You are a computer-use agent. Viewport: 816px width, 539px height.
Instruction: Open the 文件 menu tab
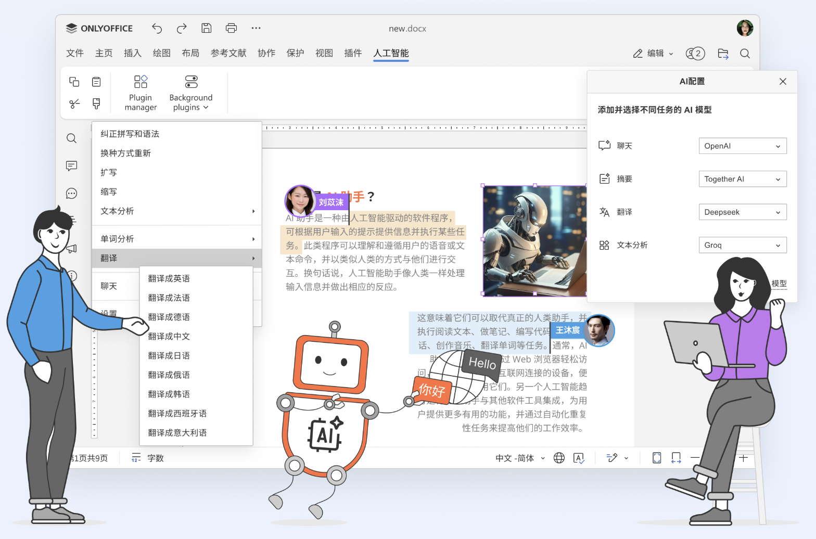75,53
